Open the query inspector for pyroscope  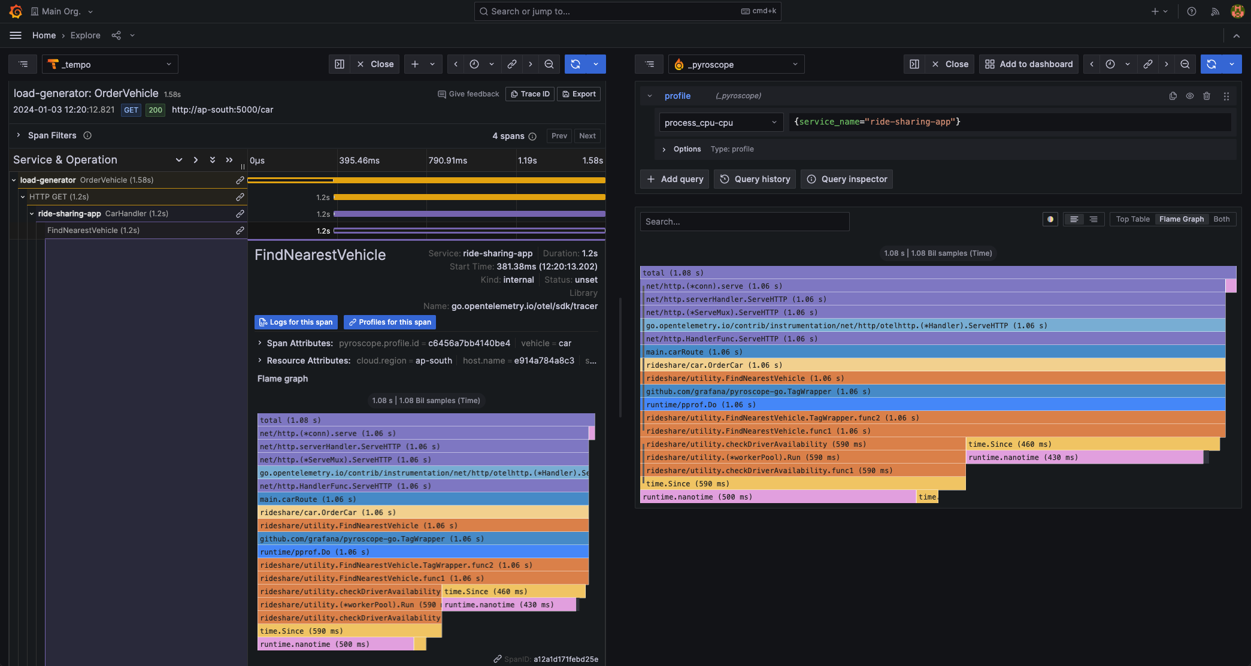click(x=846, y=179)
